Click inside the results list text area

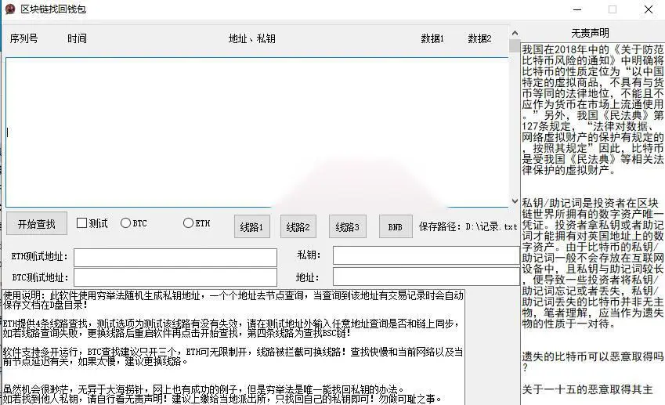(257, 132)
